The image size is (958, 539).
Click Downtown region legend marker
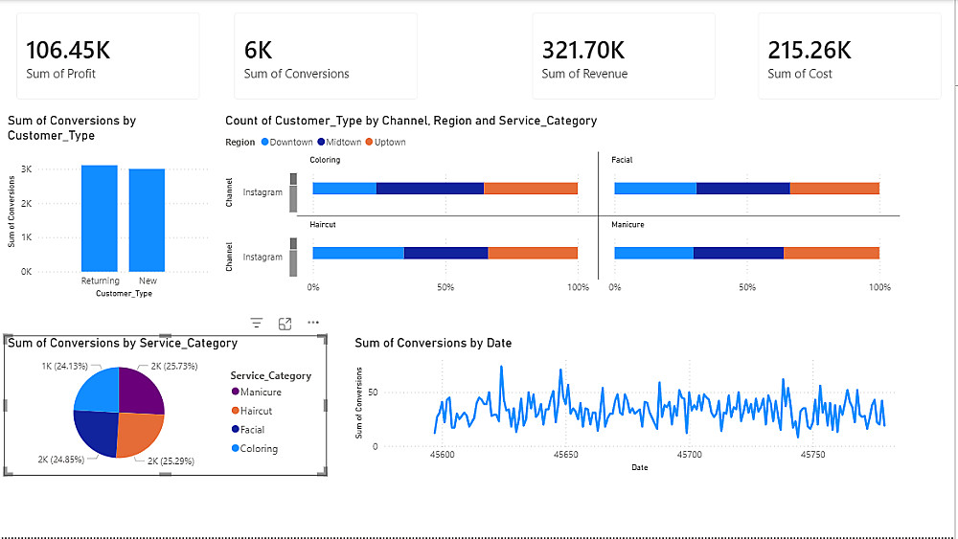pos(265,143)
